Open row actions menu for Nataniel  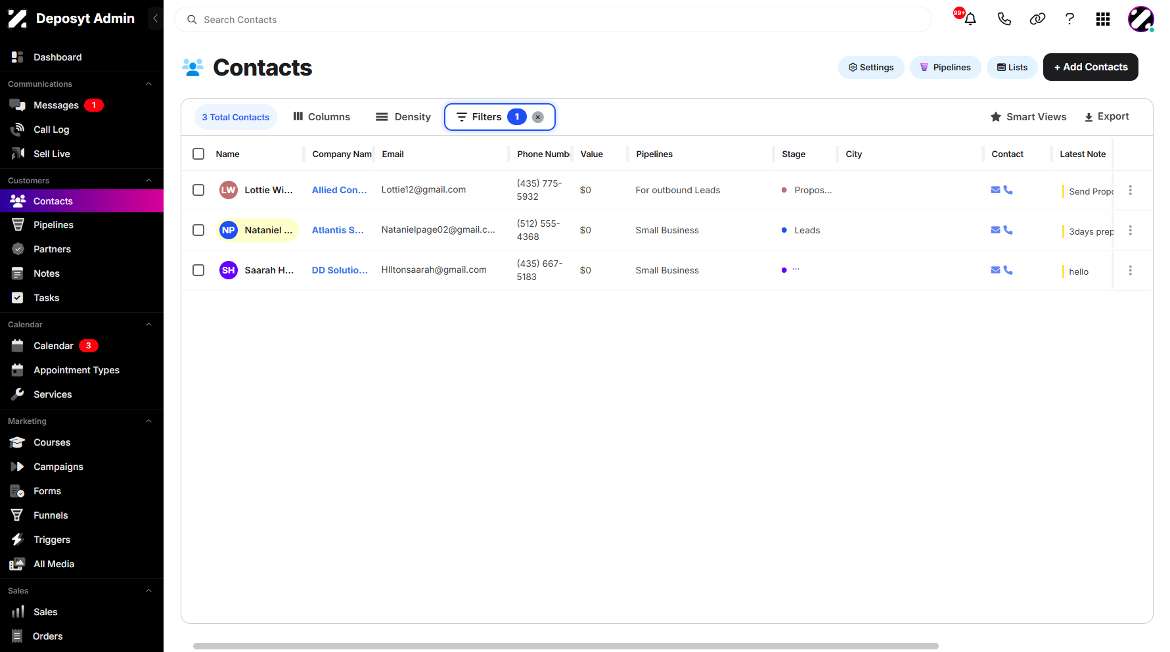pos(1130,230)
